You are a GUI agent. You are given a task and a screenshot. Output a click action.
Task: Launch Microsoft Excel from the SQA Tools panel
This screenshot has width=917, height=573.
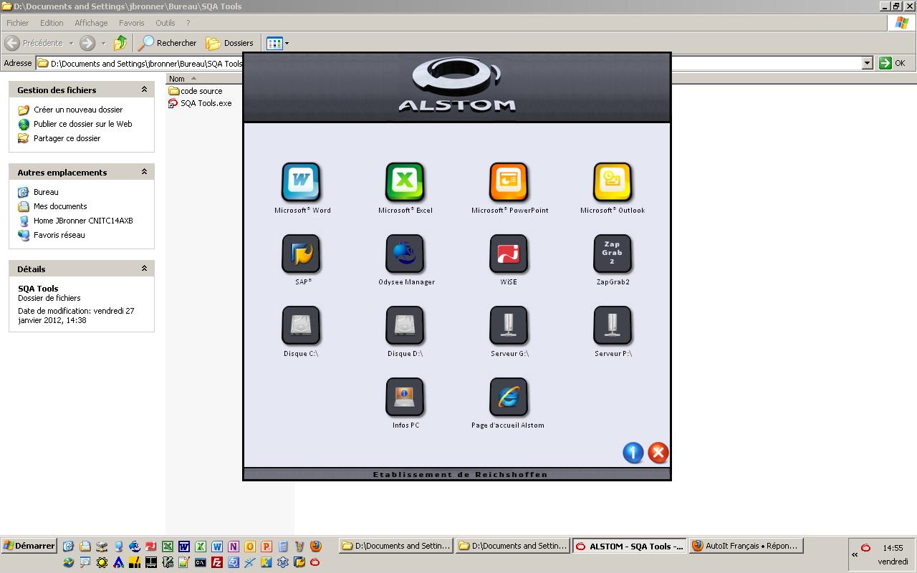(405, 181)
